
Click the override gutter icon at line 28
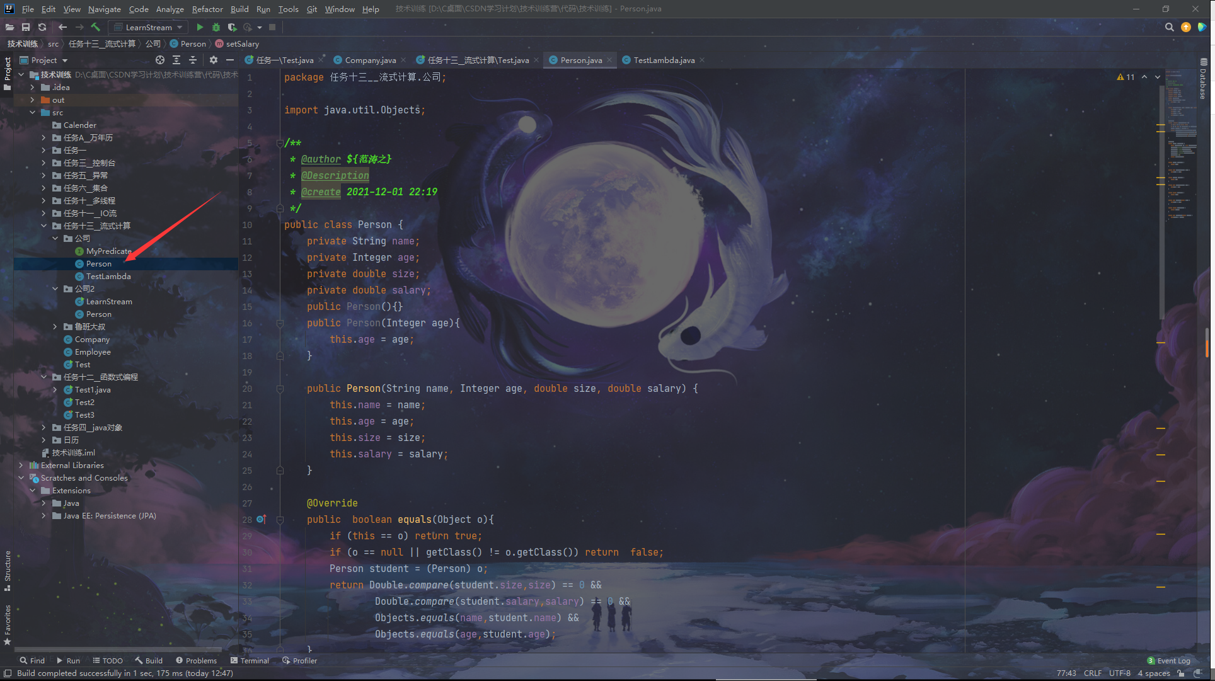pos(261,519)
